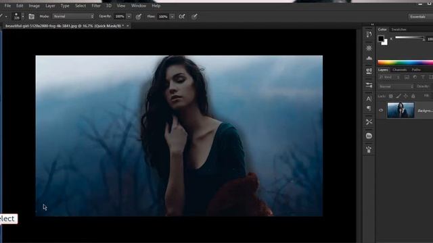The width and height of the screenshot is (433, 243).
Task: Open the Brush Presets sliders icon
Action: tap(369, 85)
